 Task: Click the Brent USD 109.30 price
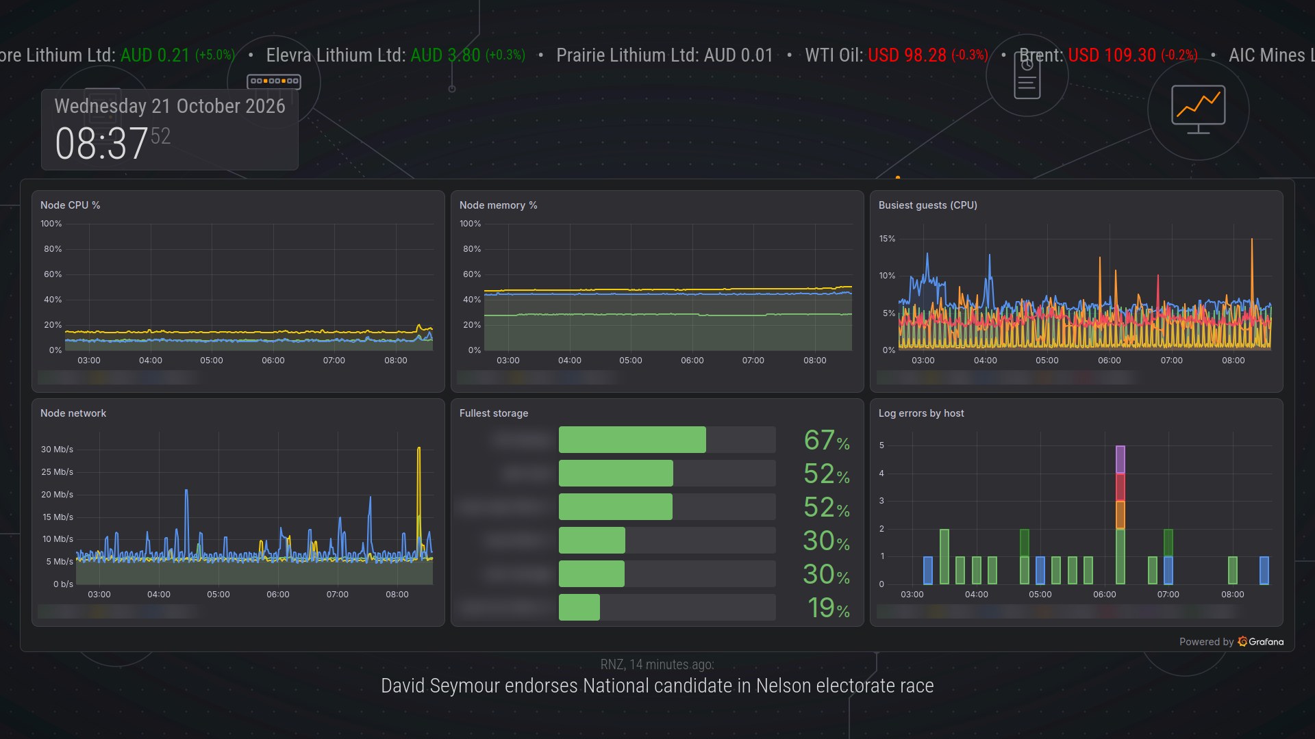point(1112,55)
